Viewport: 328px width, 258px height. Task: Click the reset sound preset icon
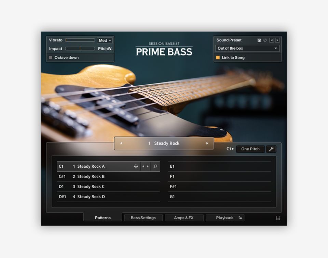(x=265, y=40)
